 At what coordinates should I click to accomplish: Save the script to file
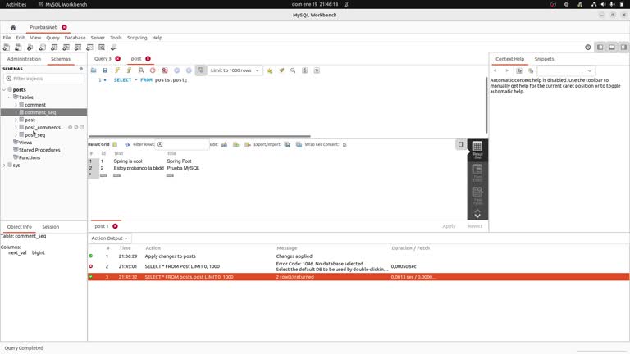tap(105, 70)
